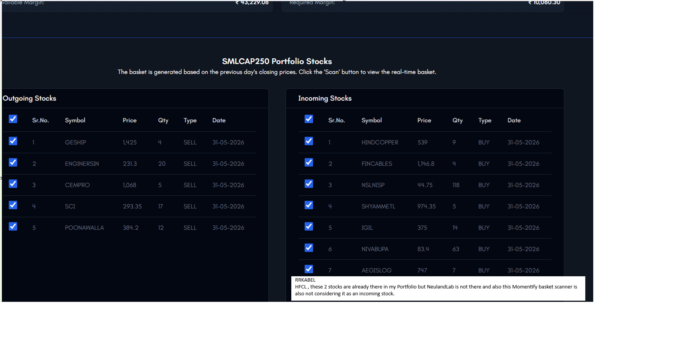This screenshot has height=354, width=685.
Task: Click FINCABLES price 1,146.8
Action: [x=426, y=163]
